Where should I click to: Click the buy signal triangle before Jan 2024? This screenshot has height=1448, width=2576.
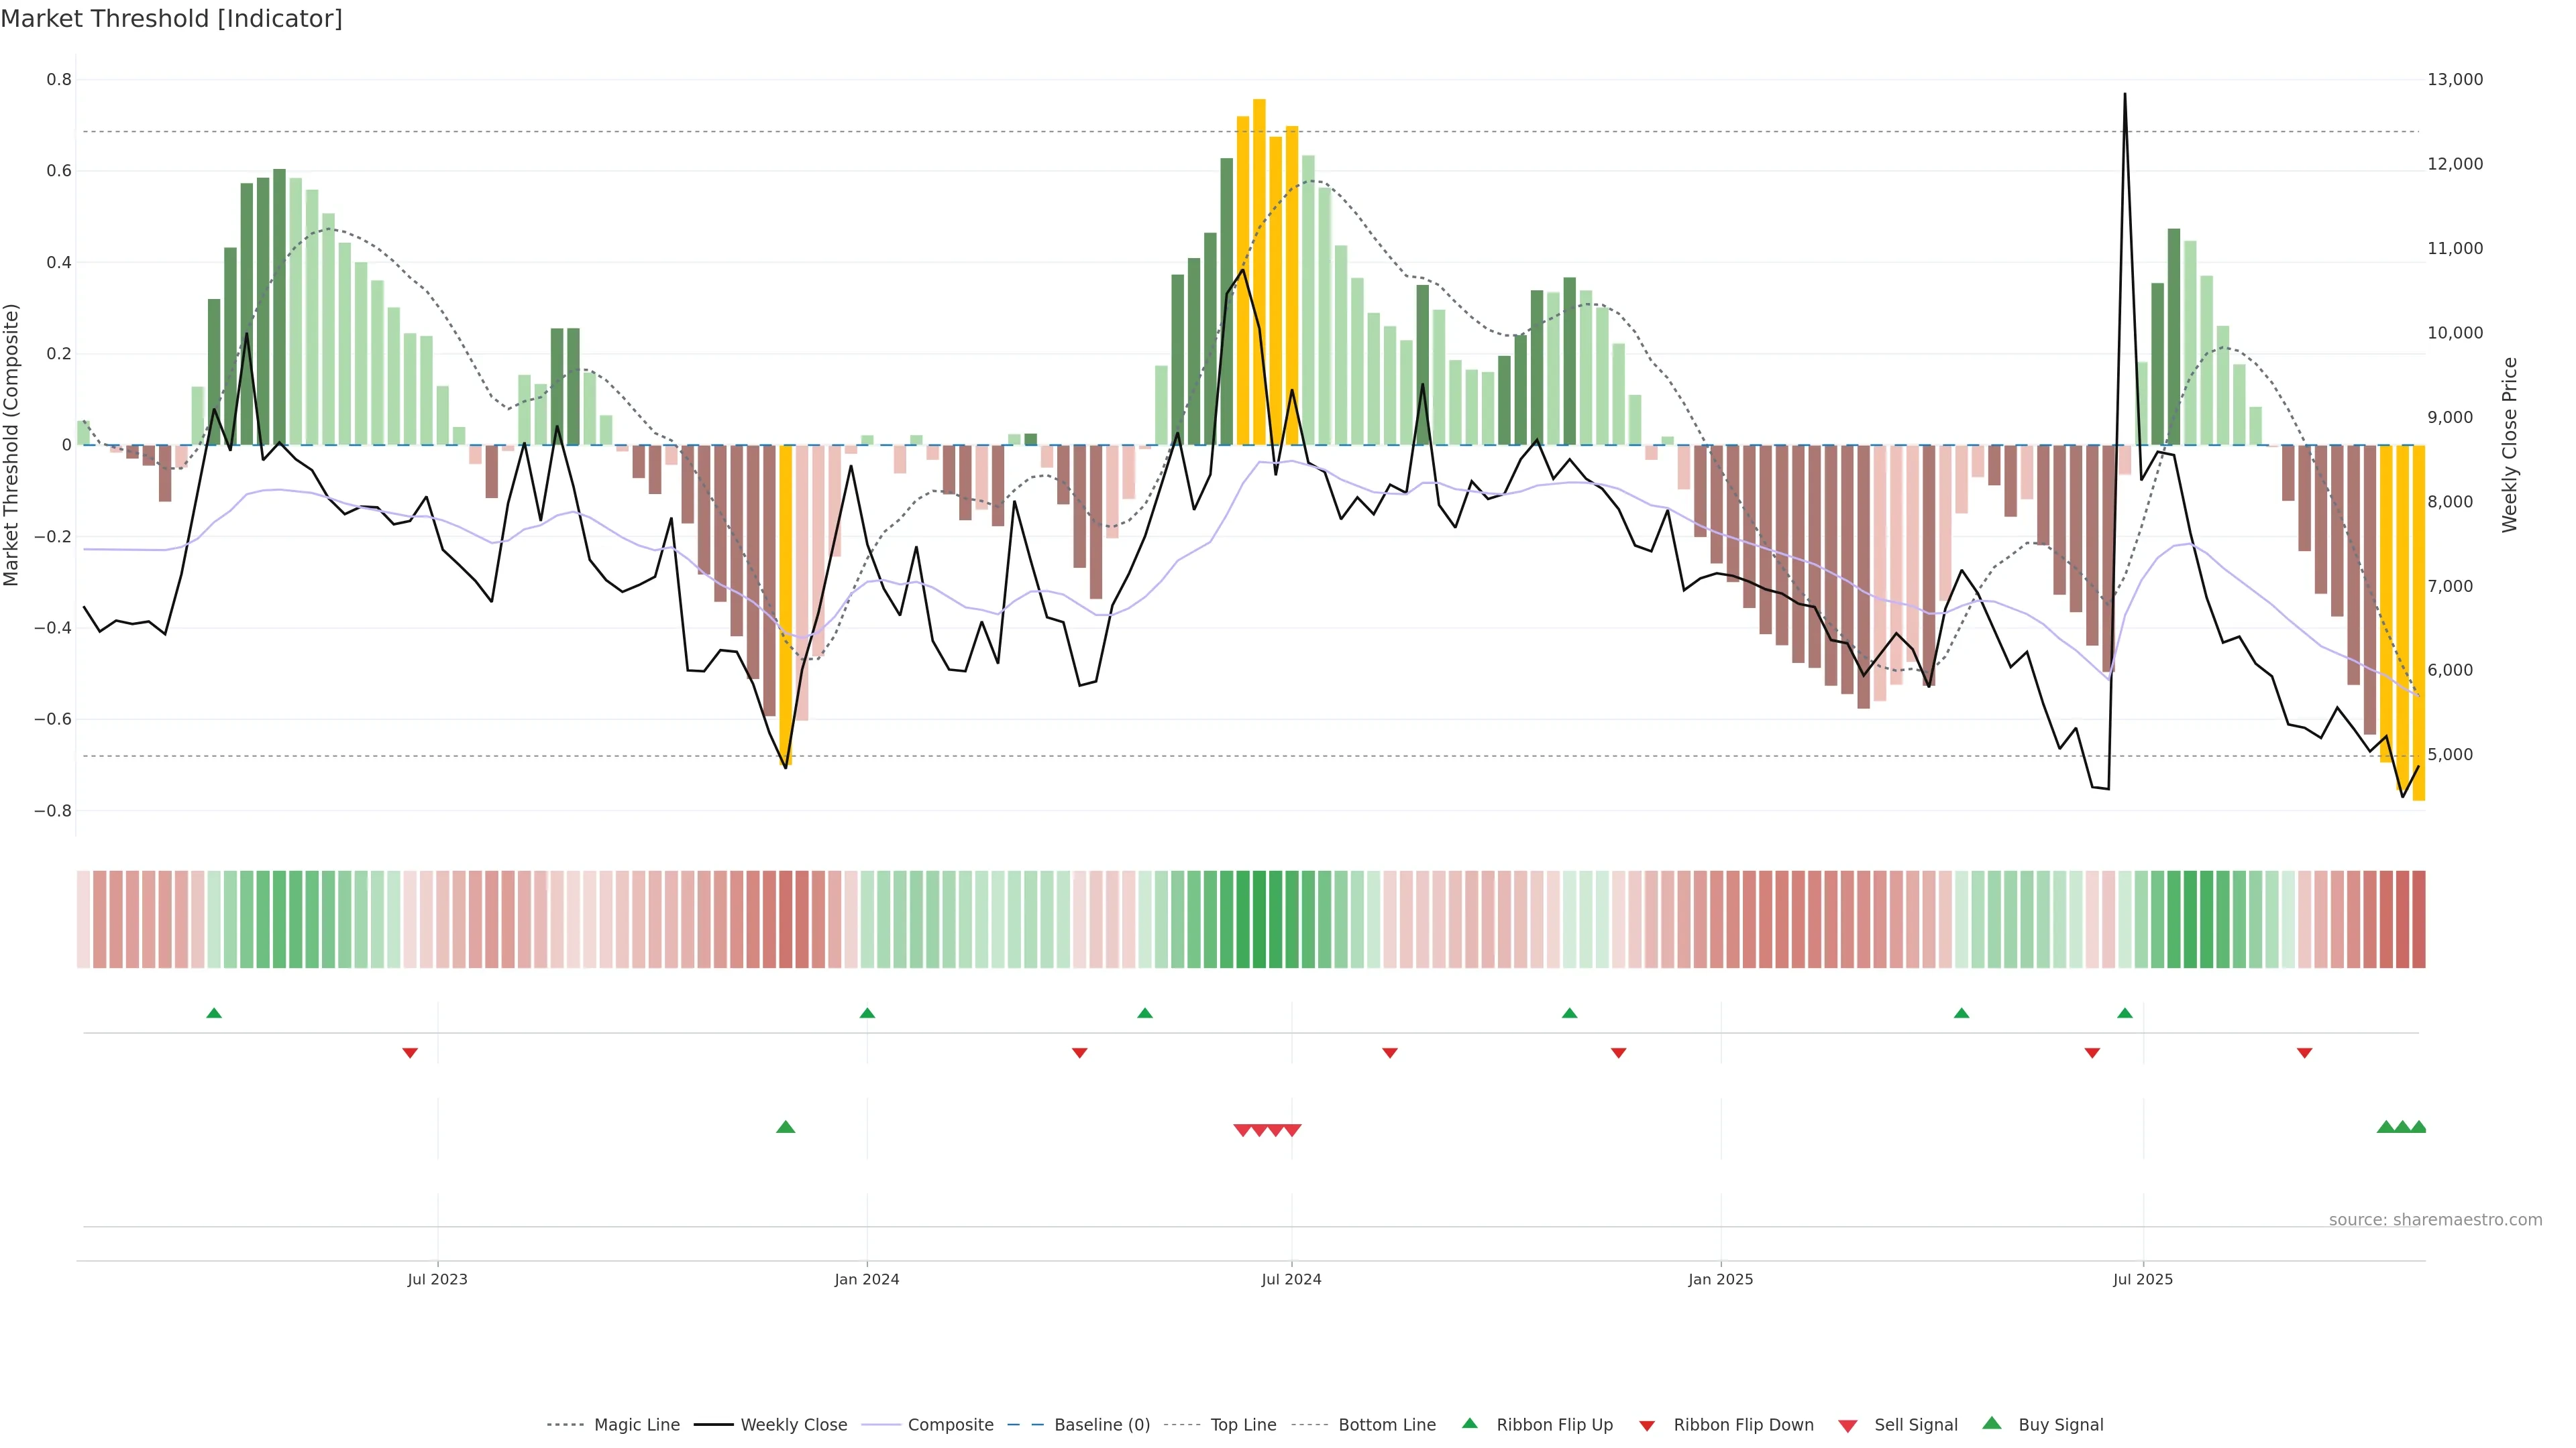(786, 1127)
